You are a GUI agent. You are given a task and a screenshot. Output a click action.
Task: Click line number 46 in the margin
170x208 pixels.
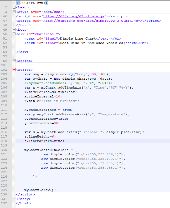click(5, 16)
